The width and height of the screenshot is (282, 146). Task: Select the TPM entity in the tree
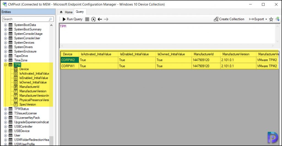pos(17,64)
